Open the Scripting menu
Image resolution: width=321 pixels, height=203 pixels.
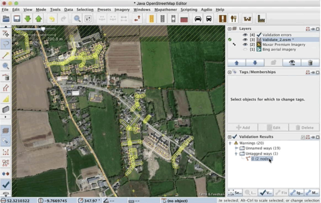189,10
